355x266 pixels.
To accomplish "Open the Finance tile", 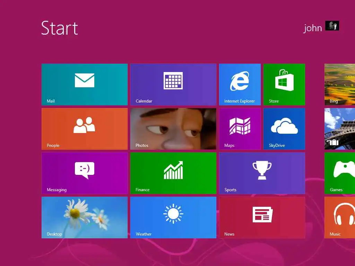I will point(173,173).
